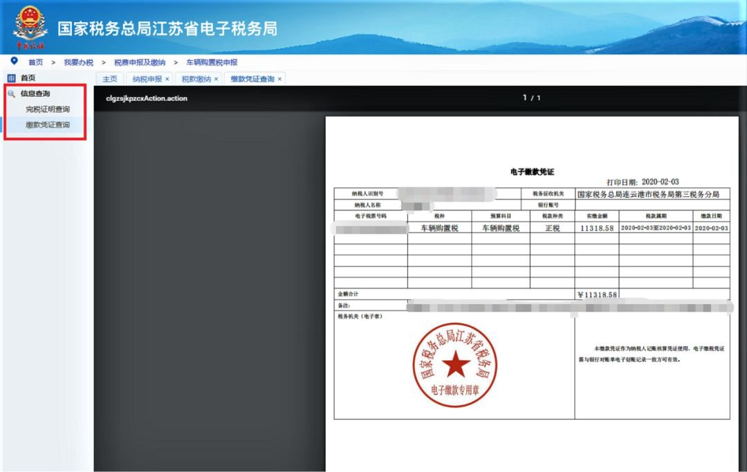Open 完税证明查询 in the sidebar

pyautogui.click(x=48, y=109)
